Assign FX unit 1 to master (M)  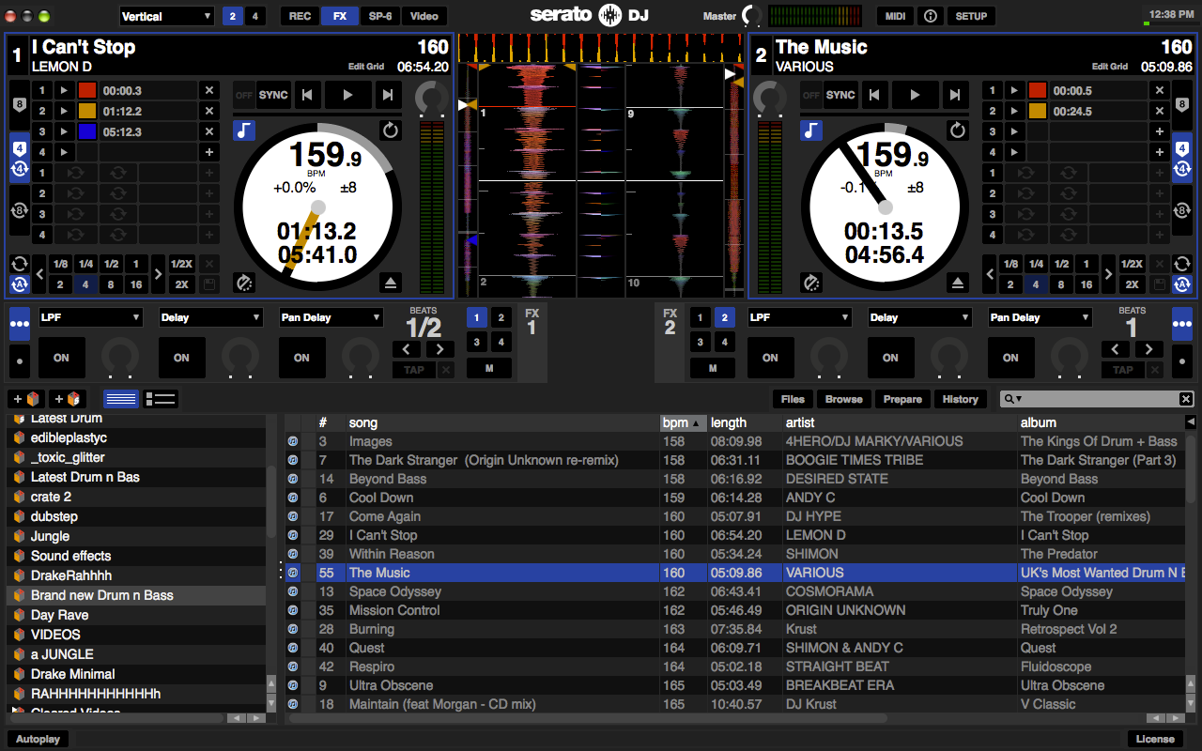click(489, 368)
